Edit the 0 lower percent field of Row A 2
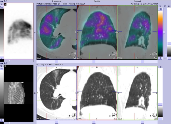This screenshot has height=124, width=171. point(2,120)
